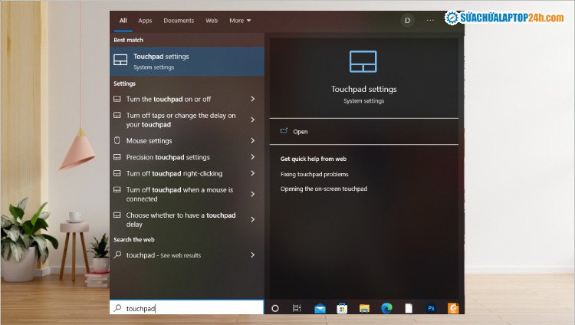The height and width of the screenshot is (325, 575).
Task: Click the Touchpad settings icon in best match
Action: [x=120, y=60]
